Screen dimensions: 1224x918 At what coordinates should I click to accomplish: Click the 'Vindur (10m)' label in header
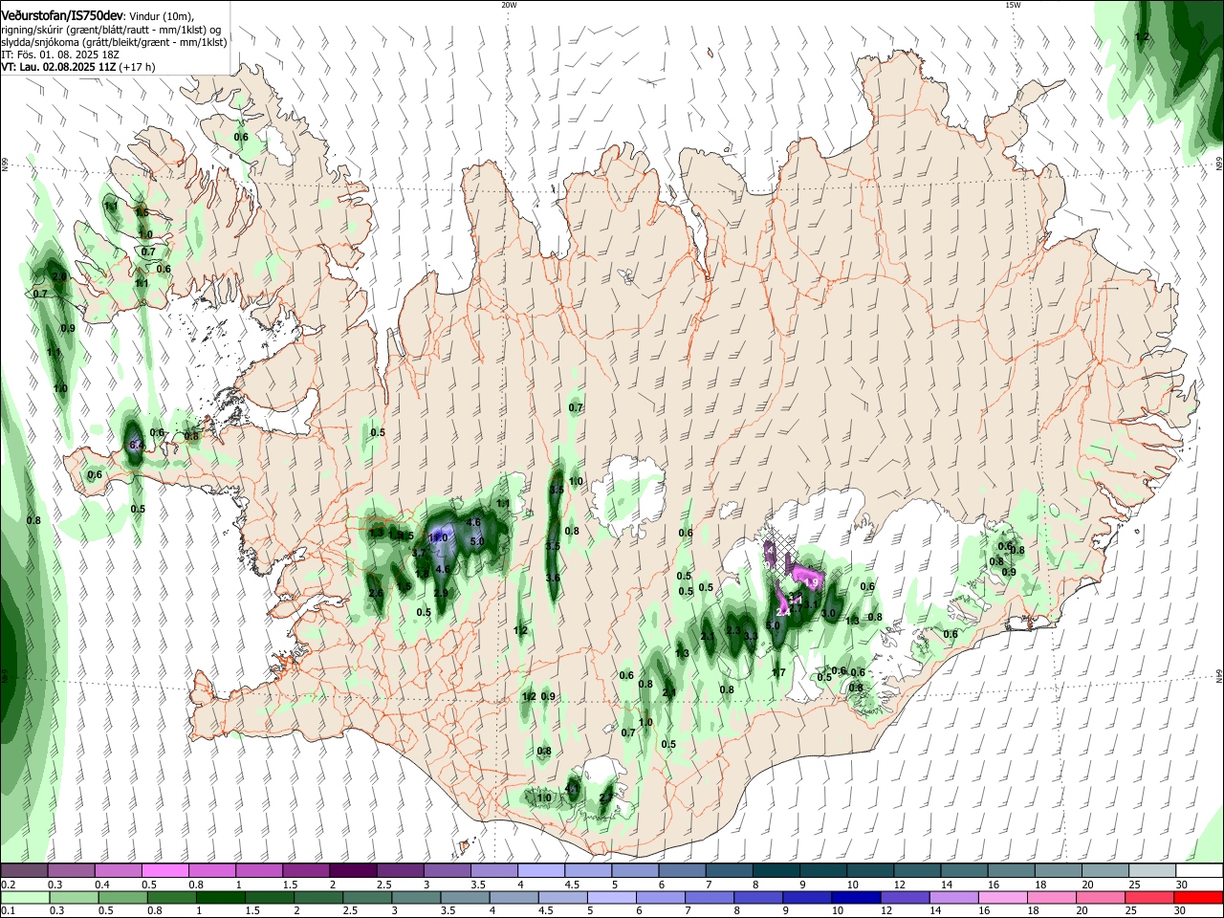coord(161,15)
